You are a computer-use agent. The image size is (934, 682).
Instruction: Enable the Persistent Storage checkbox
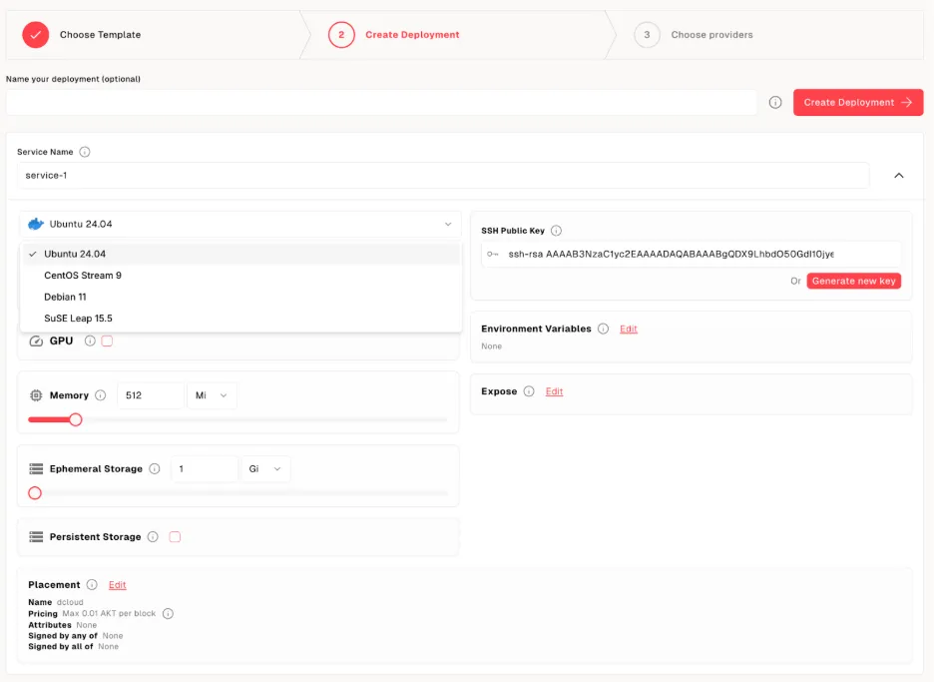click(175, 537)
